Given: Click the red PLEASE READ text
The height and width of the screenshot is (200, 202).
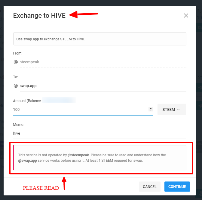Looking at the screenshot, I should 41,188.
